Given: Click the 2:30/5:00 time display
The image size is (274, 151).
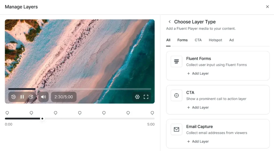Looking at the screenshot, I should tap(64, 97).
